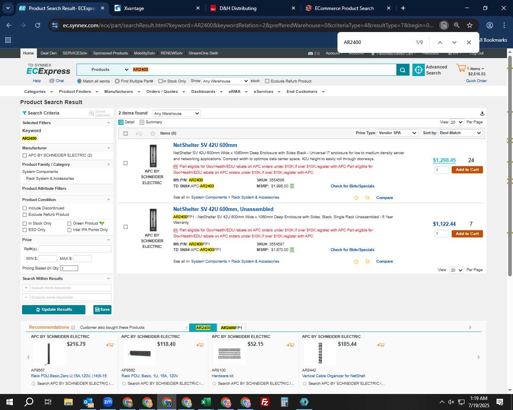513x410 pixels.
Task: Click the magnifier search button beside AR2400
Action: (x=403, y=70)
